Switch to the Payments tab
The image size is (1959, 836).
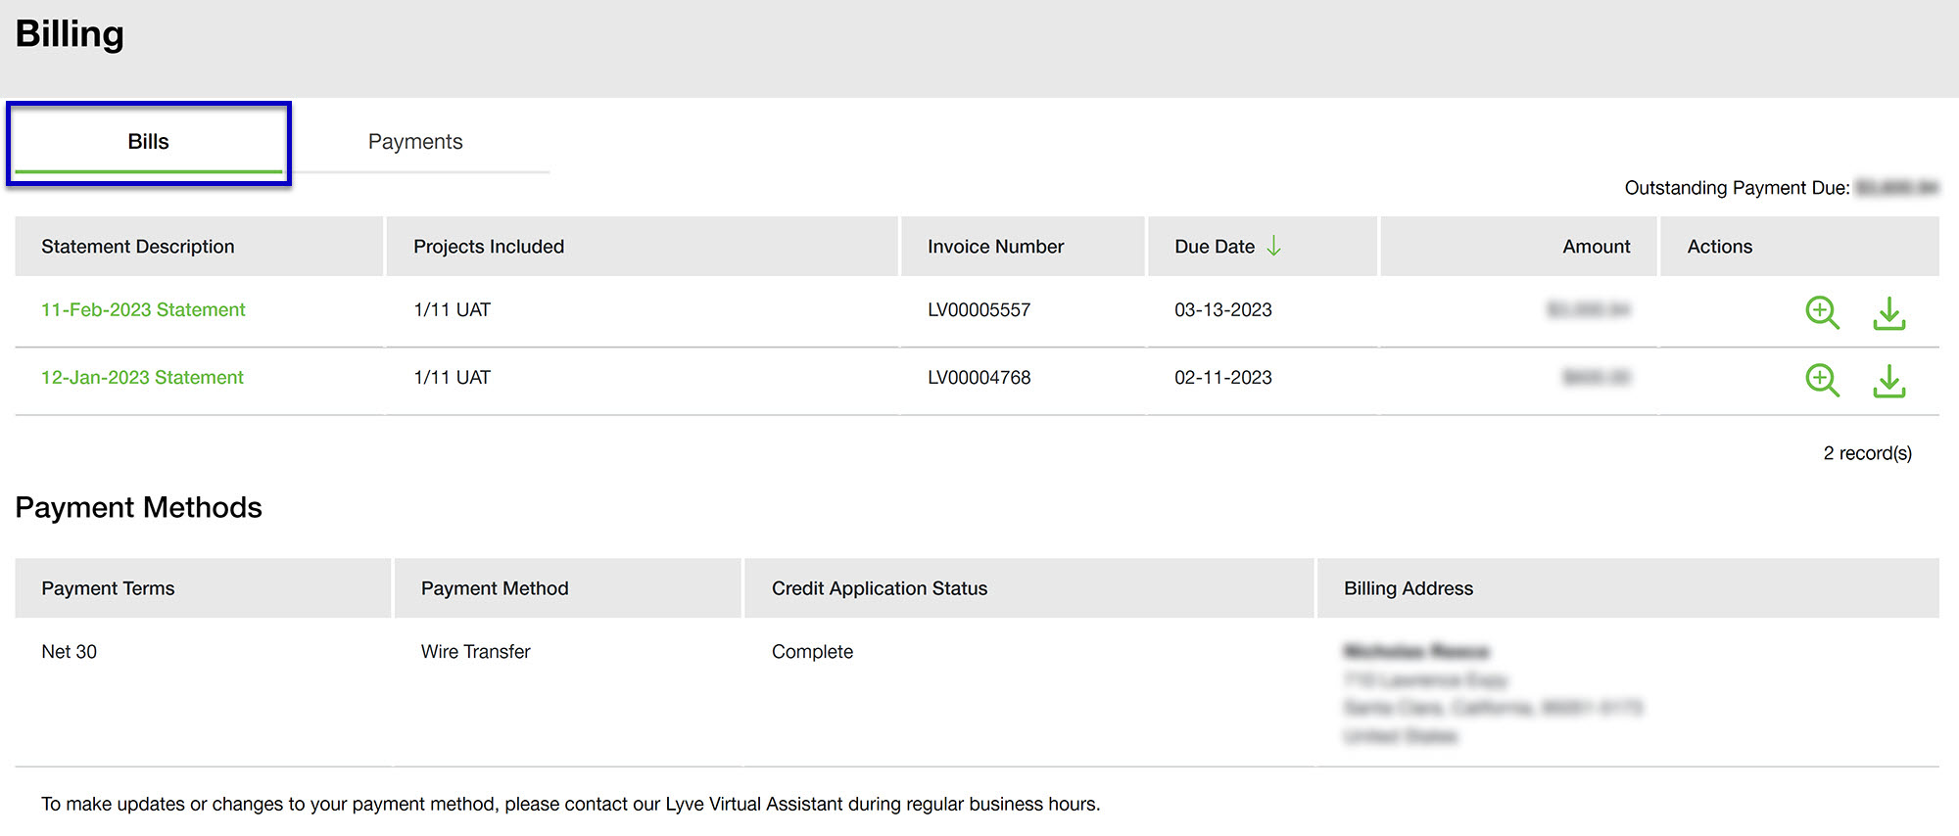click(415, 142)
